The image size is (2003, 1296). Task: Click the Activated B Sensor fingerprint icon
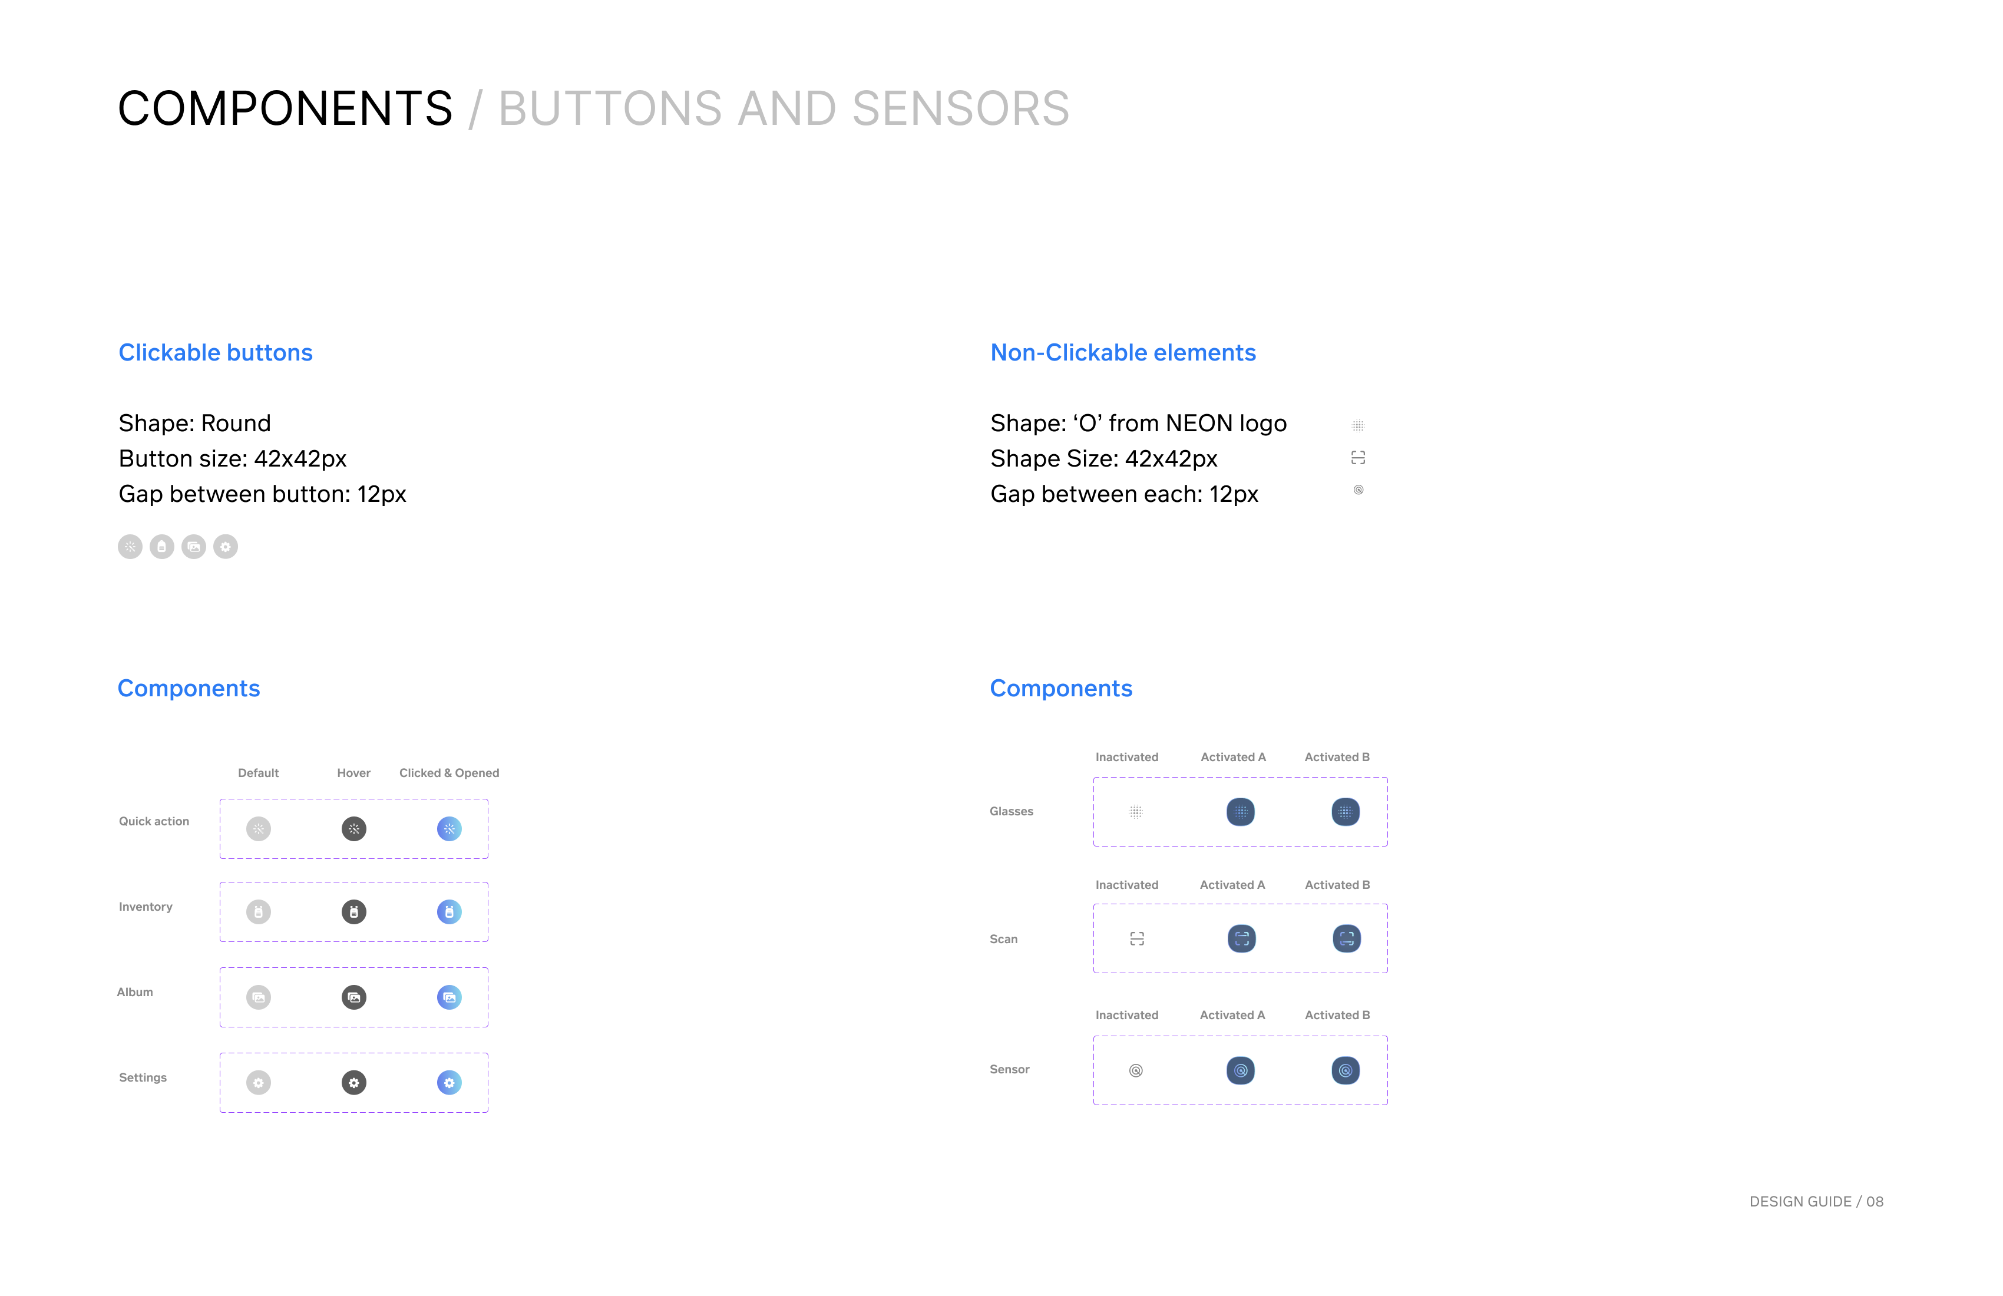pyautogui.click(x=1345, y=1070)
